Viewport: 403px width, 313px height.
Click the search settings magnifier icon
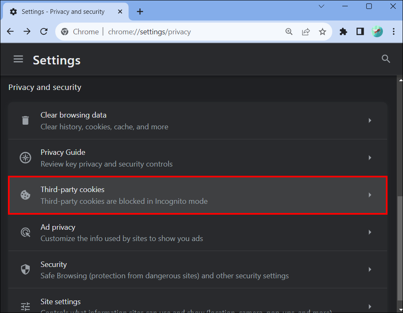pos(386,59)
